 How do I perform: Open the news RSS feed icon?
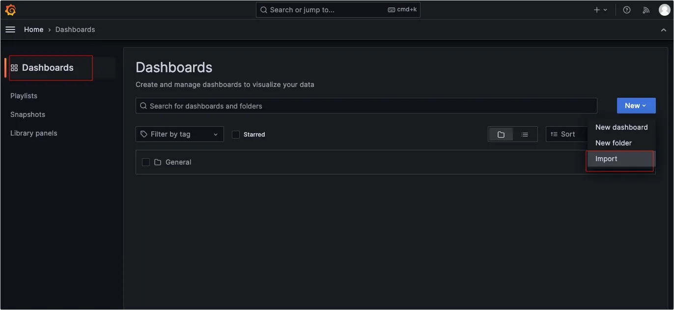[x=646, y=10]
